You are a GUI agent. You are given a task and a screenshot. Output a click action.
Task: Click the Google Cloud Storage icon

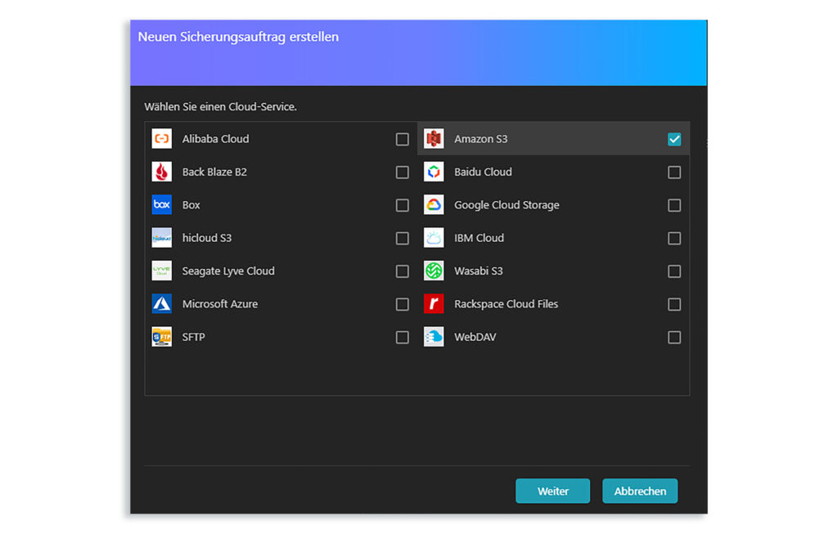click(434, 205)
